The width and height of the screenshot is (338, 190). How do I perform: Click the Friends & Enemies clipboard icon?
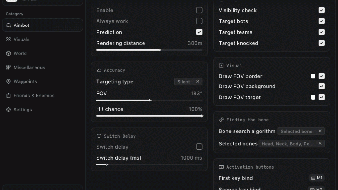coord(8,96)
